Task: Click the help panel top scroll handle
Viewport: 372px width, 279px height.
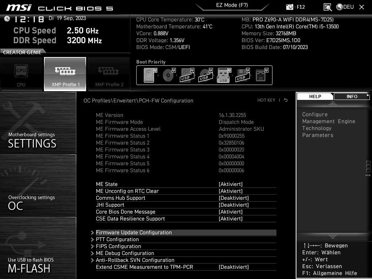Action: point(332,103)
